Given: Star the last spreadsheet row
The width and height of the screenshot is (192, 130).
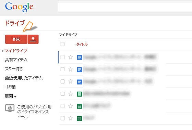Looking at the screenshot, I should [71, 118].
